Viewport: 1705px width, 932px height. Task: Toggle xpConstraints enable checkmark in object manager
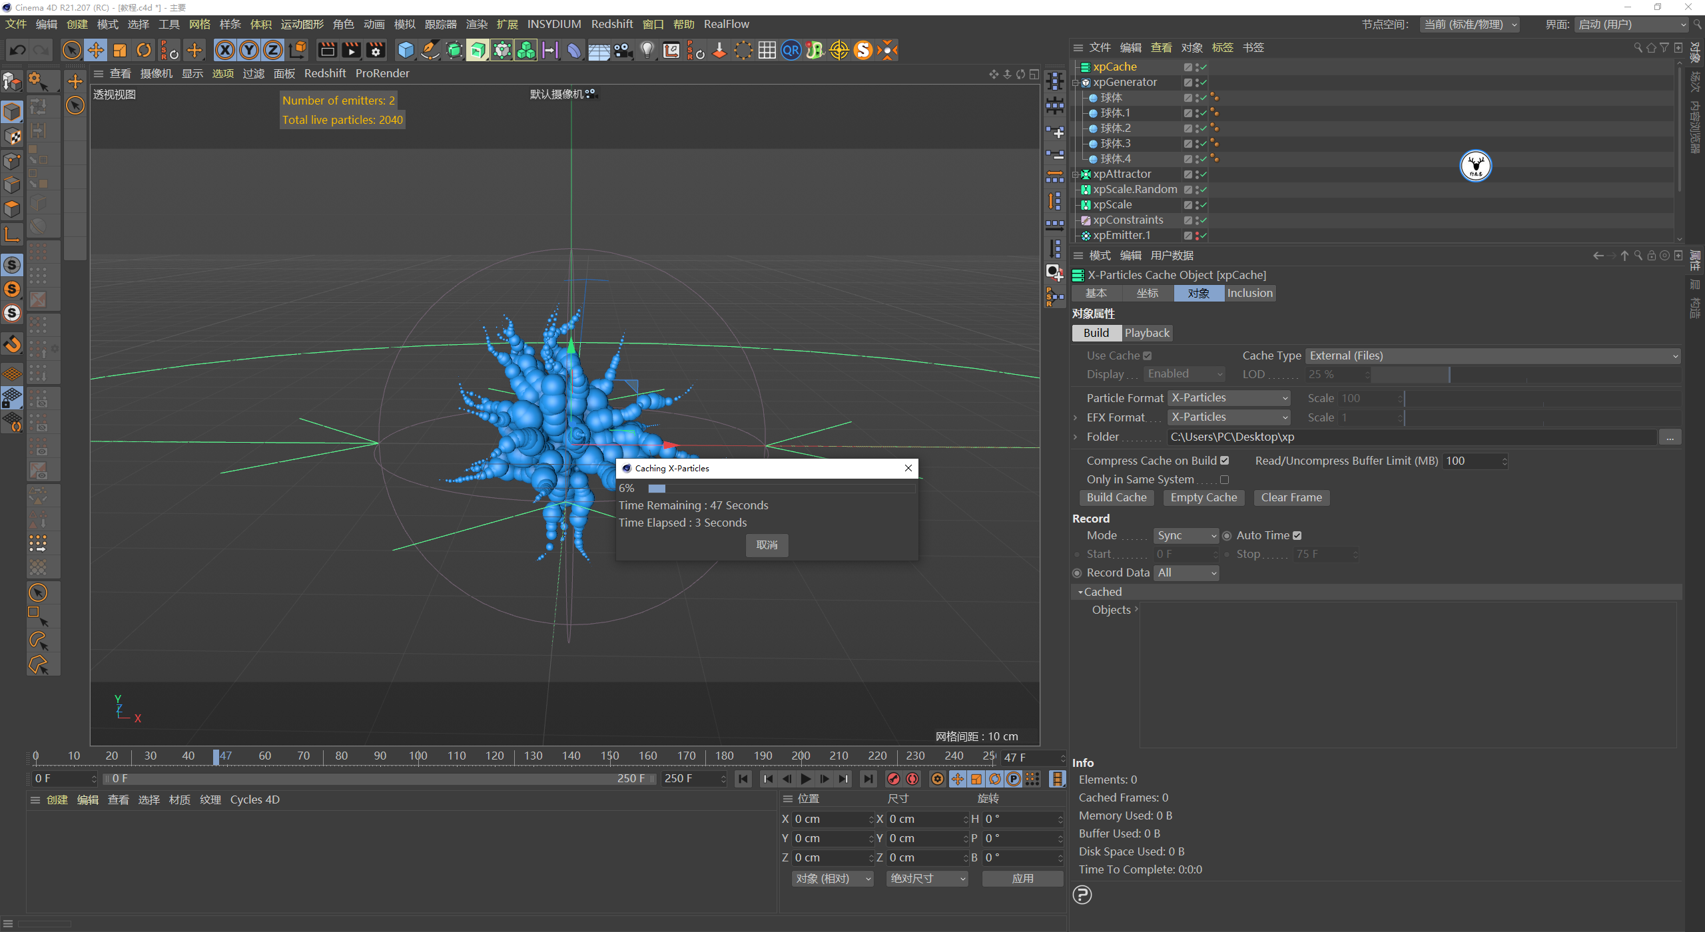point(1204,220)
